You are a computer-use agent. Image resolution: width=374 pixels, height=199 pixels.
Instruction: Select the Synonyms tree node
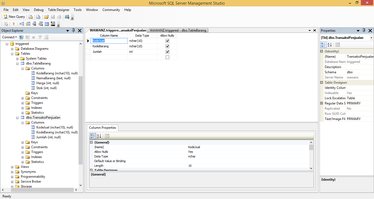point(28,172)
